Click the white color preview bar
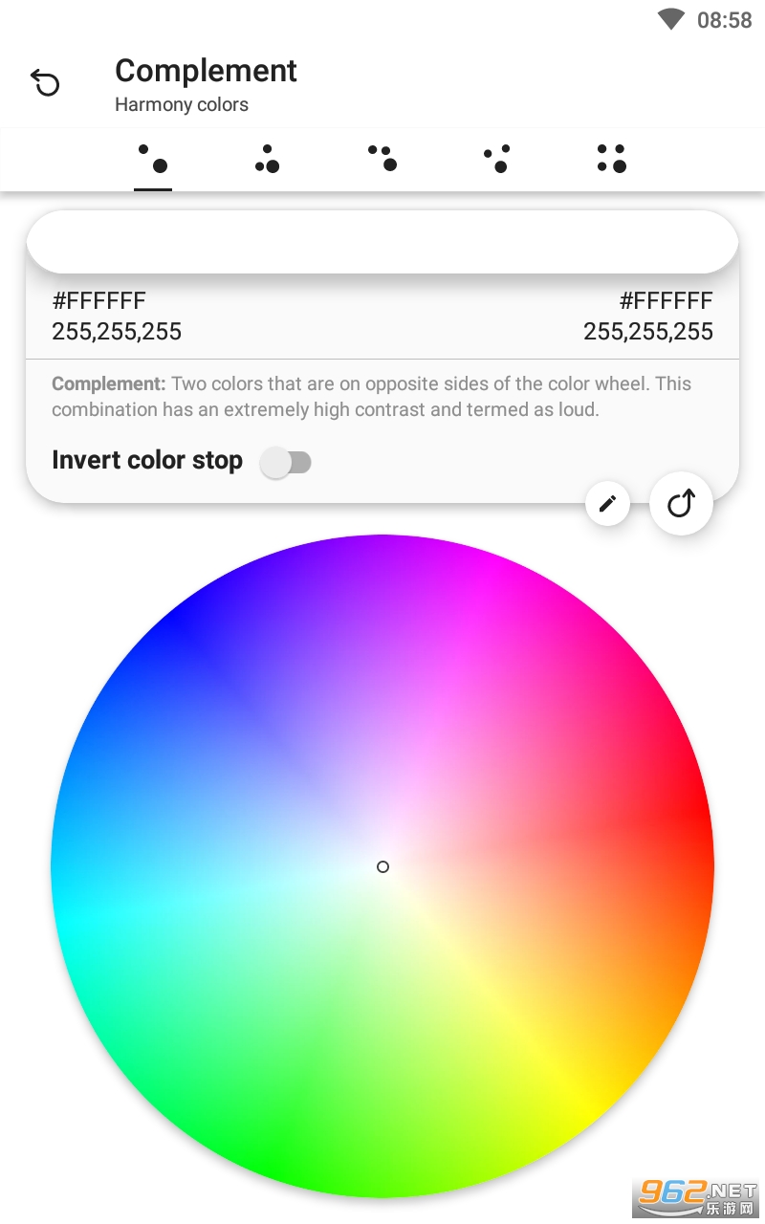 click(x=382, y=242)
